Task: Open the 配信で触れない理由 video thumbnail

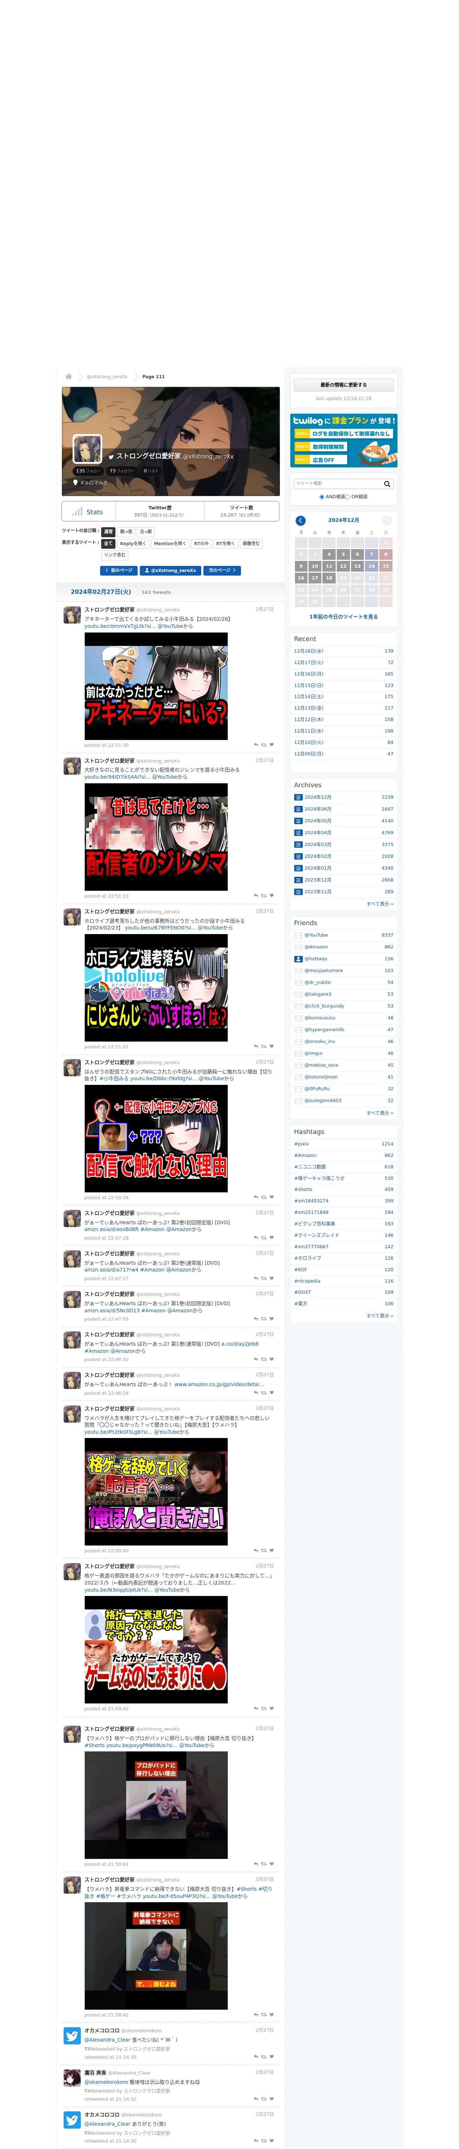Action: (x=156, y=1139)
